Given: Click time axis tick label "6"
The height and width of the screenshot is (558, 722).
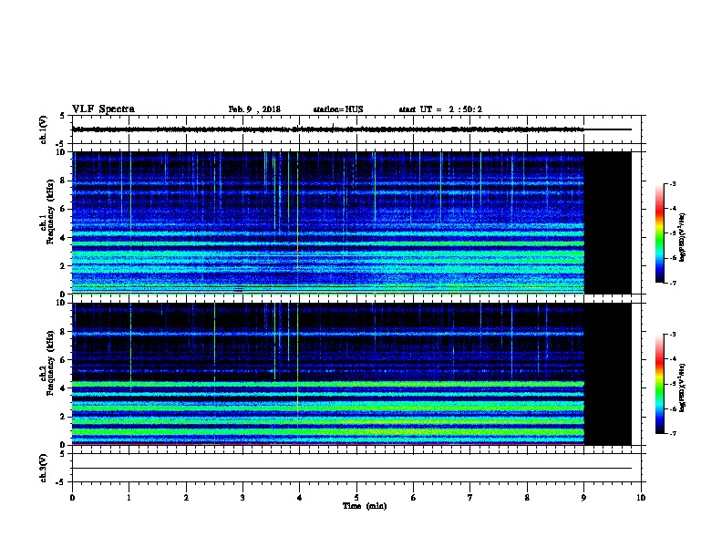Looking at the screenshot, I should (413, 498).
